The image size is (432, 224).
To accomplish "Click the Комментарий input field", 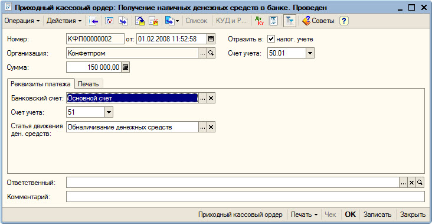I will 246,197.
